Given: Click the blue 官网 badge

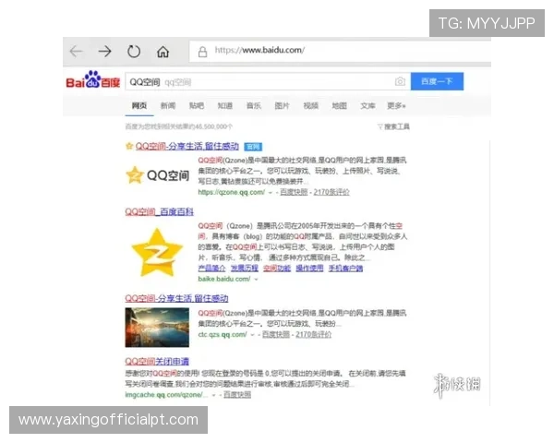Looking at the screenshot, I should (253, 147).
